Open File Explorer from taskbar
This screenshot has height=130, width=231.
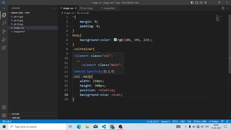87,127
